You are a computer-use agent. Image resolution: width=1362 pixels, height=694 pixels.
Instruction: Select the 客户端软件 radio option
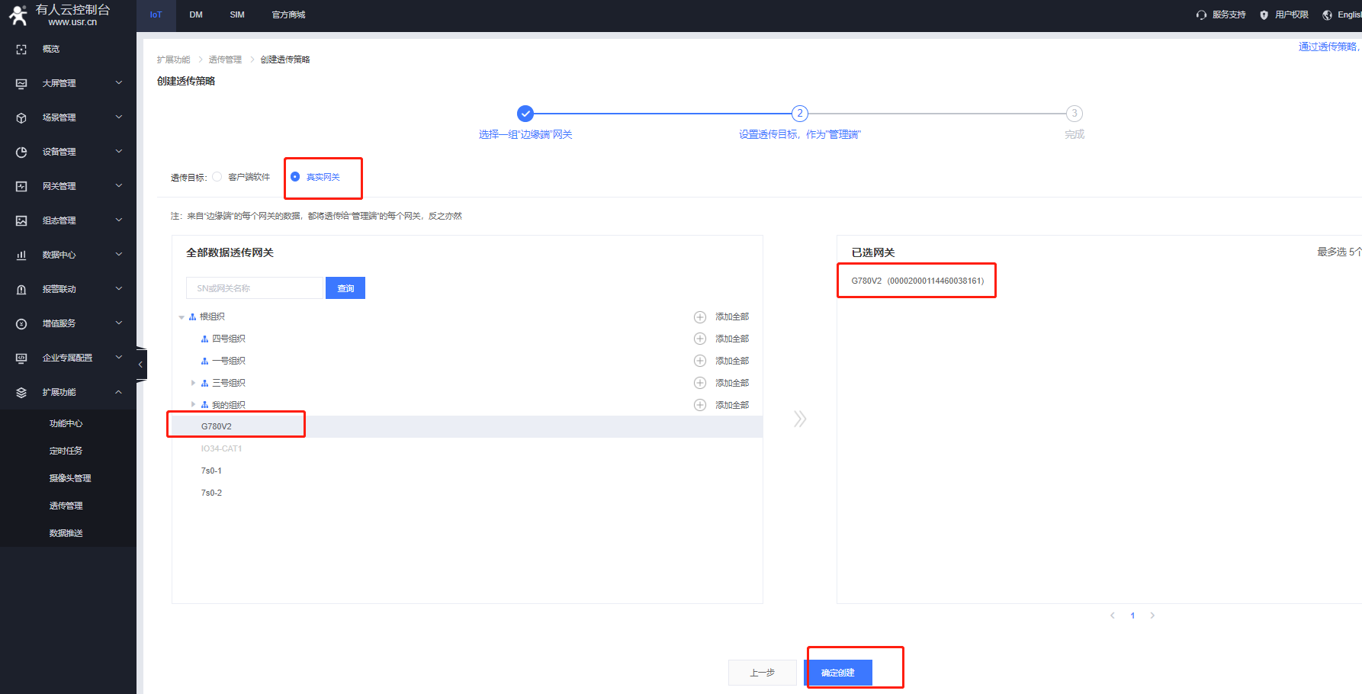[x=217, y=177]
